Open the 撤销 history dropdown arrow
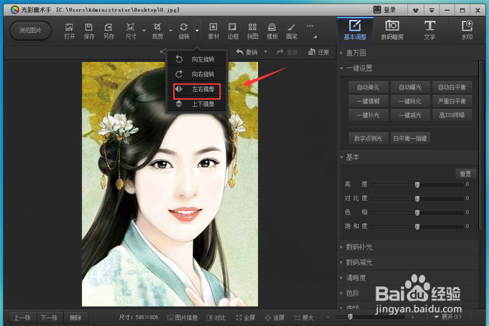The height and width of the screenshot is (326, 489). (266, 52)
